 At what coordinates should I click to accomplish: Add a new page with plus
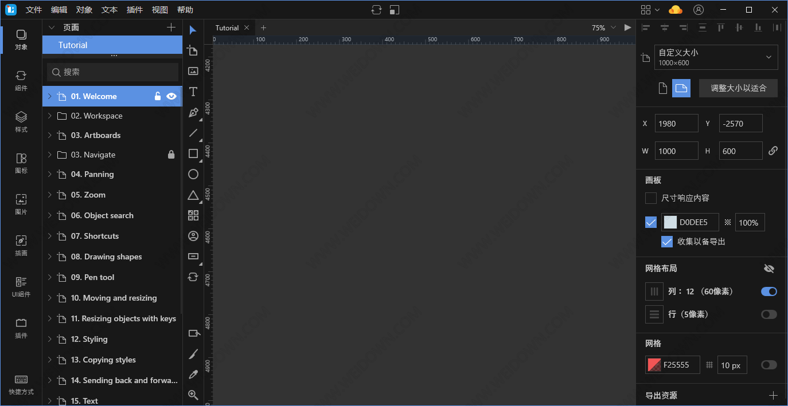pyautogui.click(x=171, y=27)
